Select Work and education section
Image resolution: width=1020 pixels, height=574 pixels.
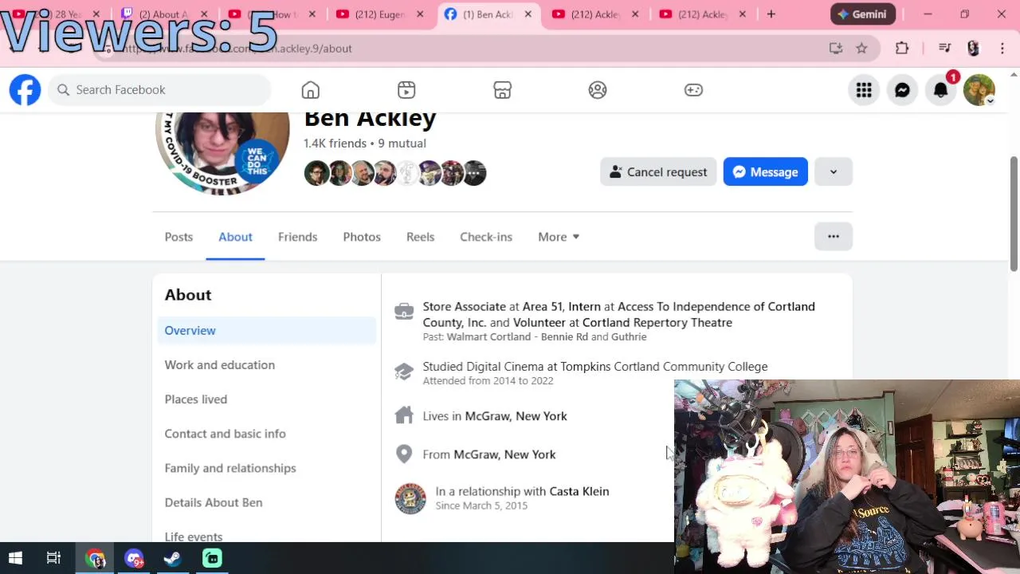267,365
